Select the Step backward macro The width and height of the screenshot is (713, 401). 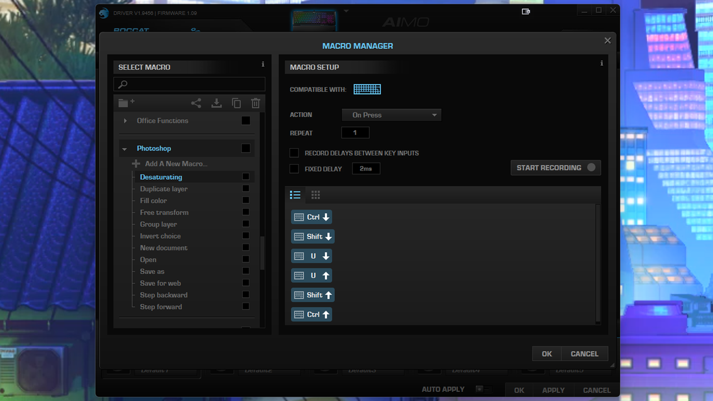coord(164,295)
